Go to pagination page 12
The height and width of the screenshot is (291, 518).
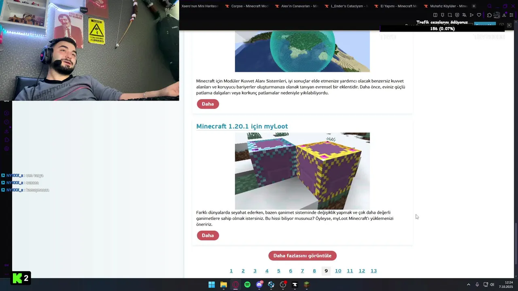(x=362, y=271)
